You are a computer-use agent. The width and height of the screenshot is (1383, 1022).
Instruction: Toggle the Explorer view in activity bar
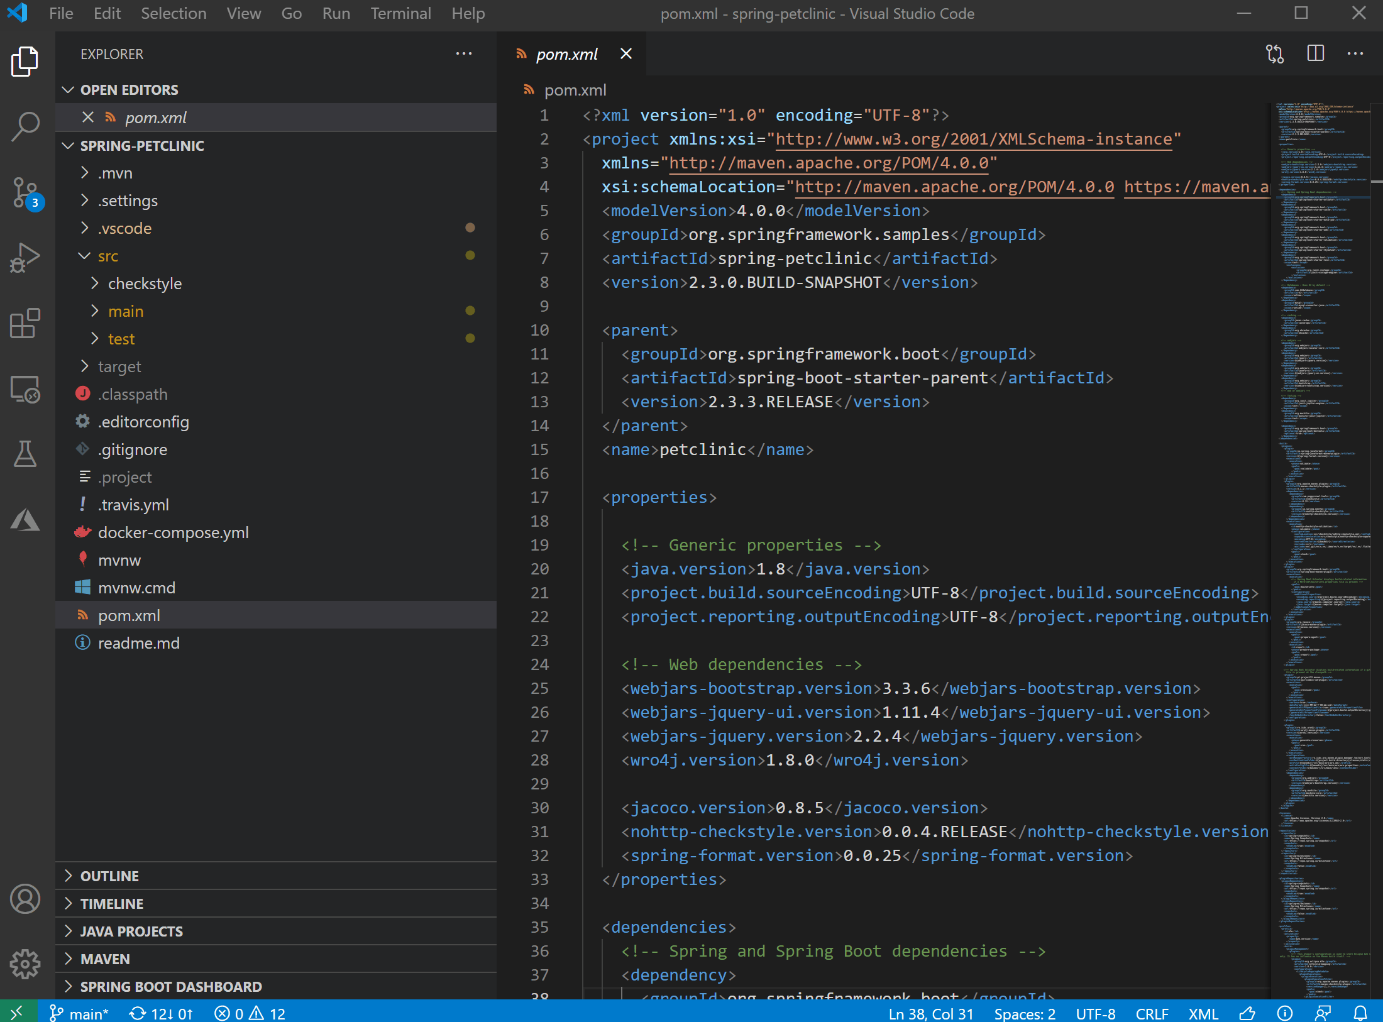click(25, 61)
